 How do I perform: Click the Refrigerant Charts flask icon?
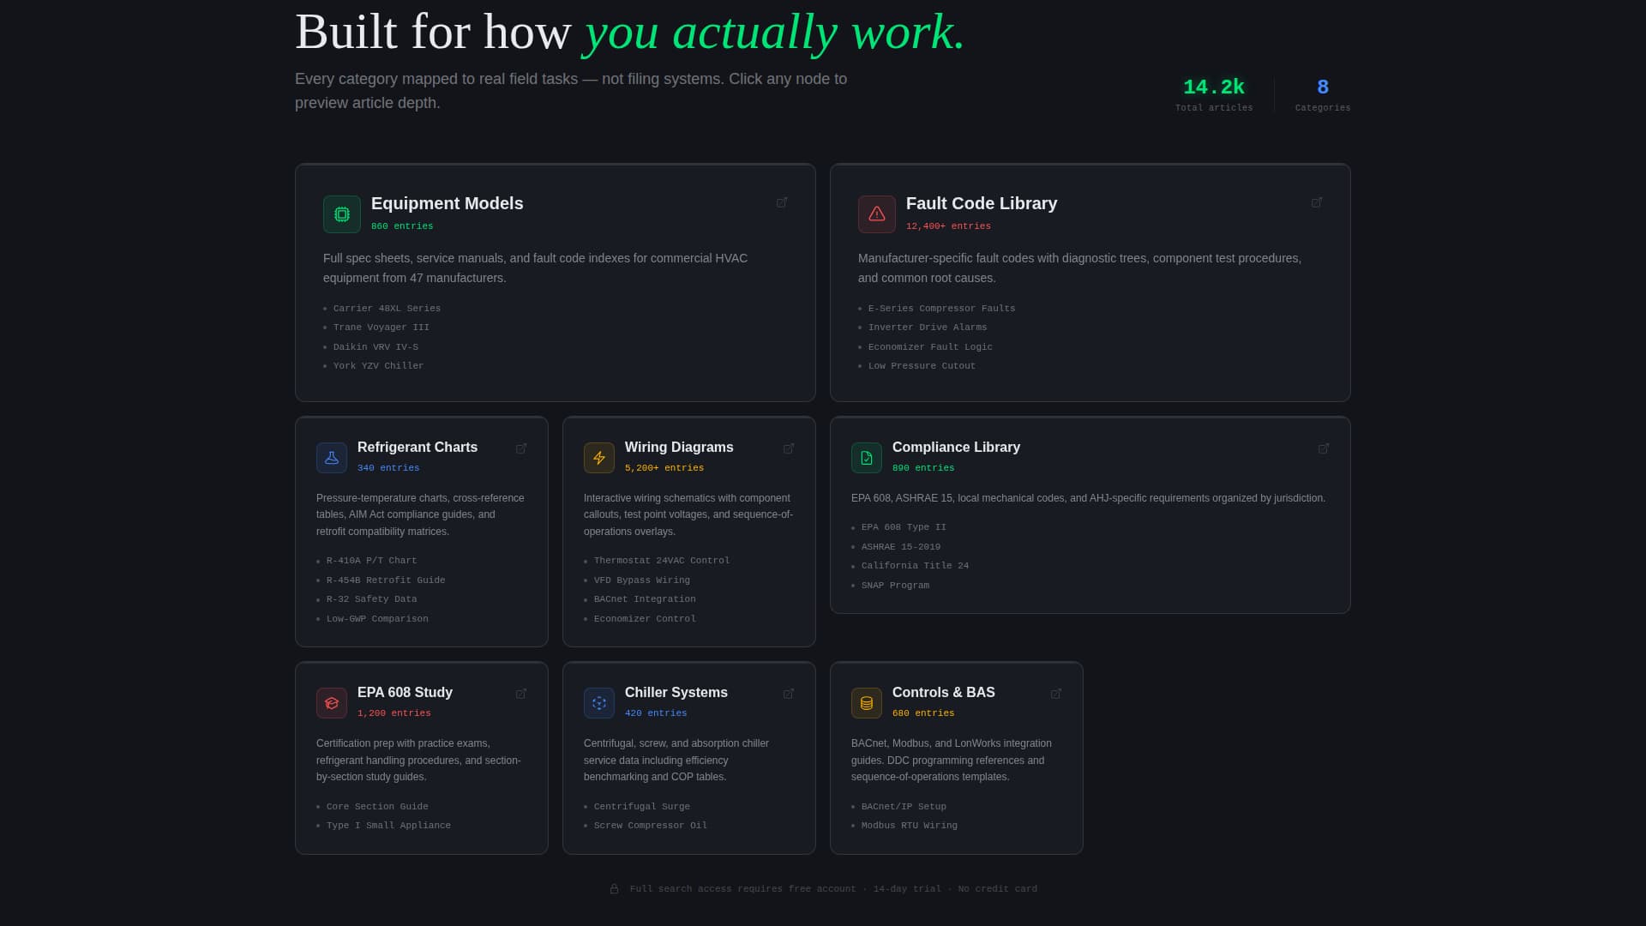332,458
